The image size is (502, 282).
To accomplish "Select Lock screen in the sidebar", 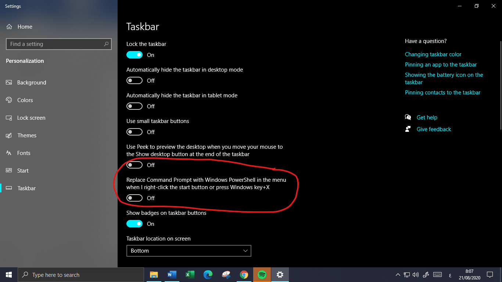I will coord(25,118).
